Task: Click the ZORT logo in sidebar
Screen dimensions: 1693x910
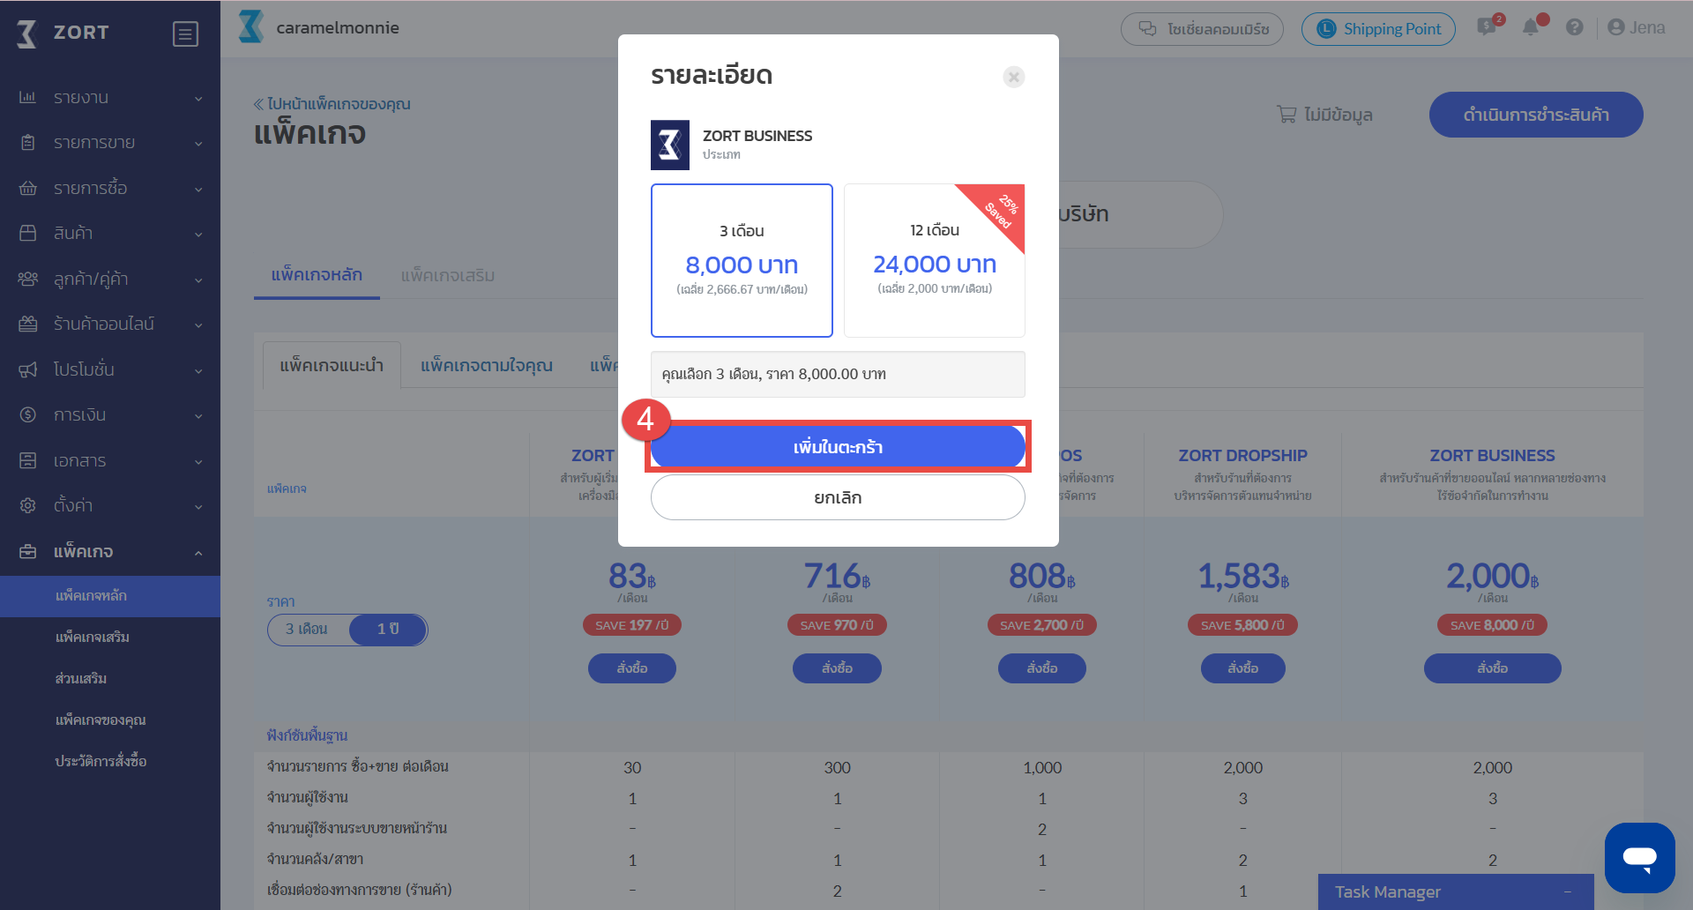Action: [63, 33]
